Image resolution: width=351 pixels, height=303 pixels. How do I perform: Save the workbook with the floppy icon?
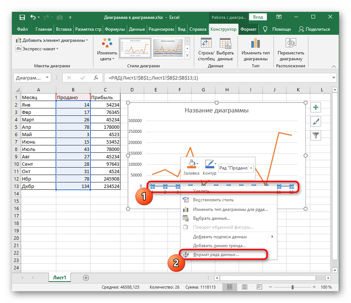tap(22, 17)
